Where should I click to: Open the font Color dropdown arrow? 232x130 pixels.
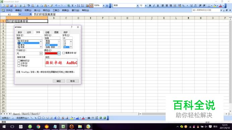click(59, 53)
